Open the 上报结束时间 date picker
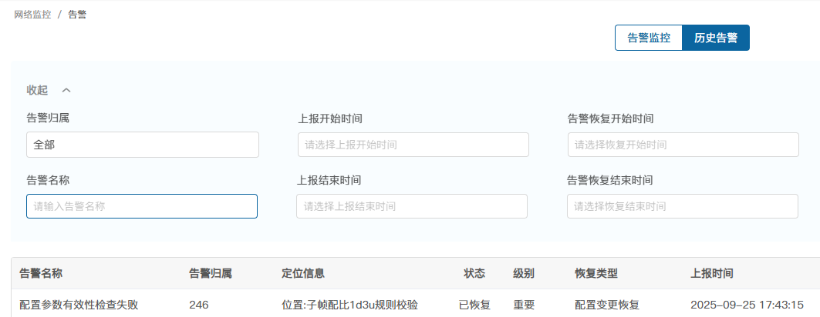The image size is (820, 317). tap(412, 206)
